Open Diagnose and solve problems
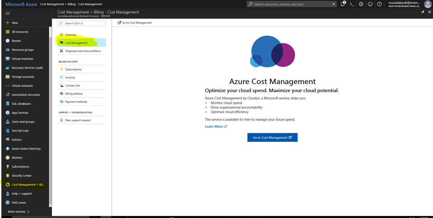This screenshot has height=218, width=433. (x=82, y=51)
